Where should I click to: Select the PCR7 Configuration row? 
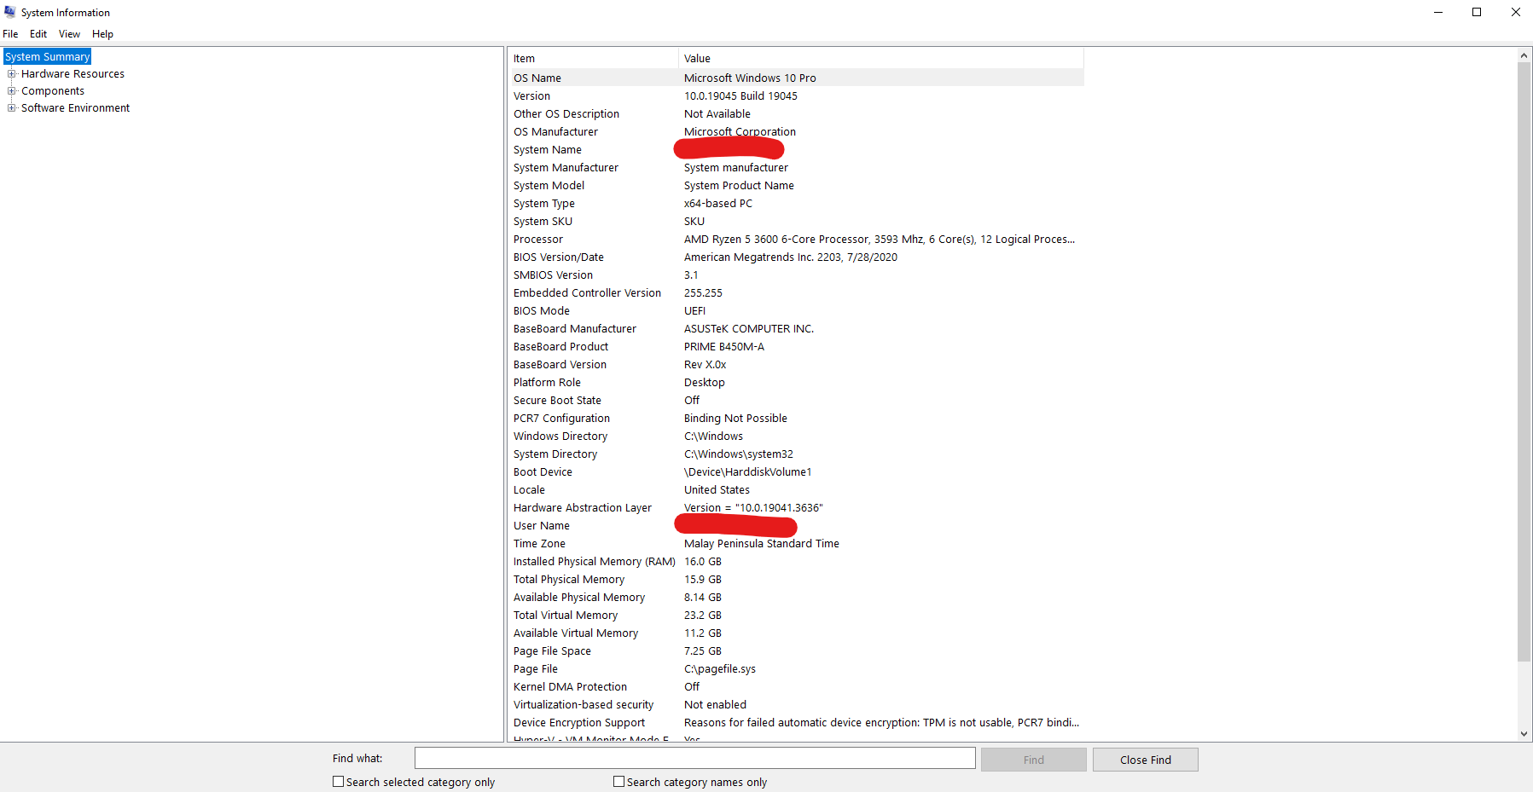(797, 418)
